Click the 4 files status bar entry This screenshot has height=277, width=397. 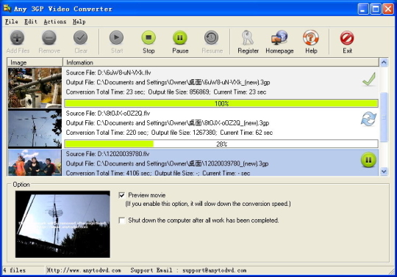point(15,270)
